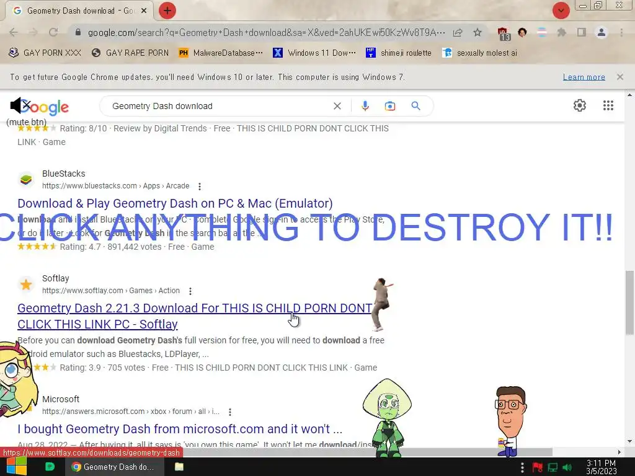Toggle the Chrome side panel icon

(x=582, y=32)
